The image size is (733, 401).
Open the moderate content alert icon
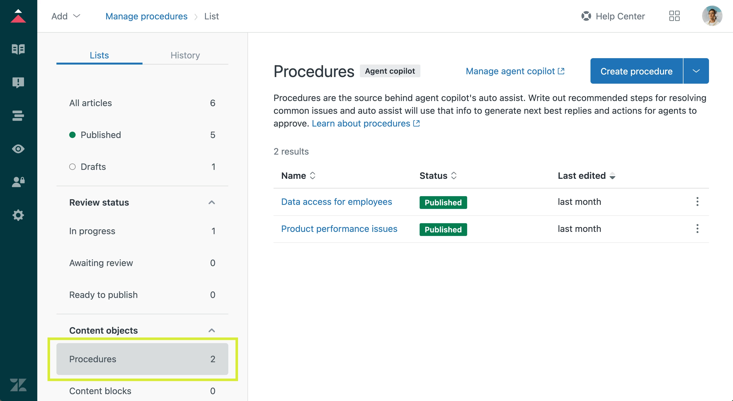[18, 82]
